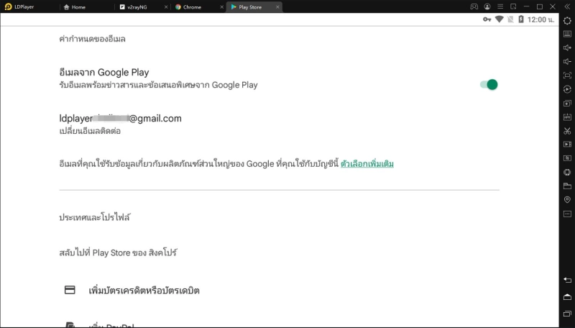
Task: Close the v2rayNG tab
Action: click(x=166, y=7)
